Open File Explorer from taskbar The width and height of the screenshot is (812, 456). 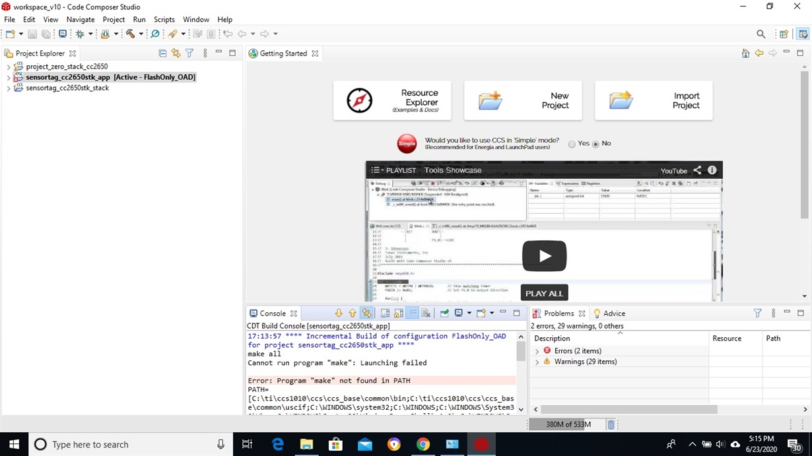[x=307, y=444]
